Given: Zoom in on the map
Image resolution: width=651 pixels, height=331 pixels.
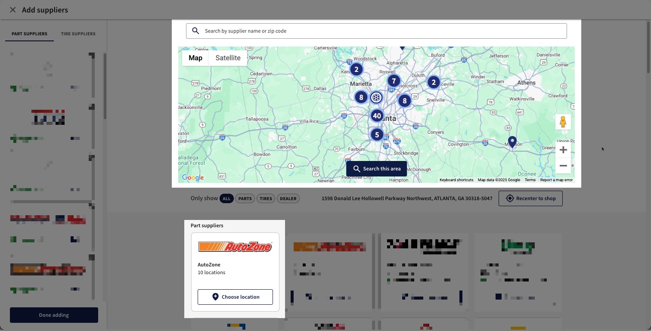Looking at the screenshot, I should click(563, 149).
